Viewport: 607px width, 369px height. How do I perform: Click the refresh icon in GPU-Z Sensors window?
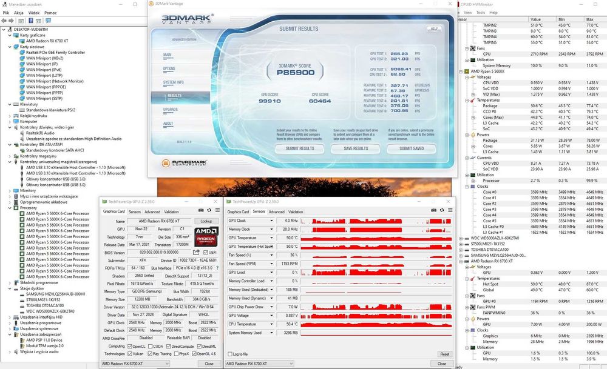[442, 210]
